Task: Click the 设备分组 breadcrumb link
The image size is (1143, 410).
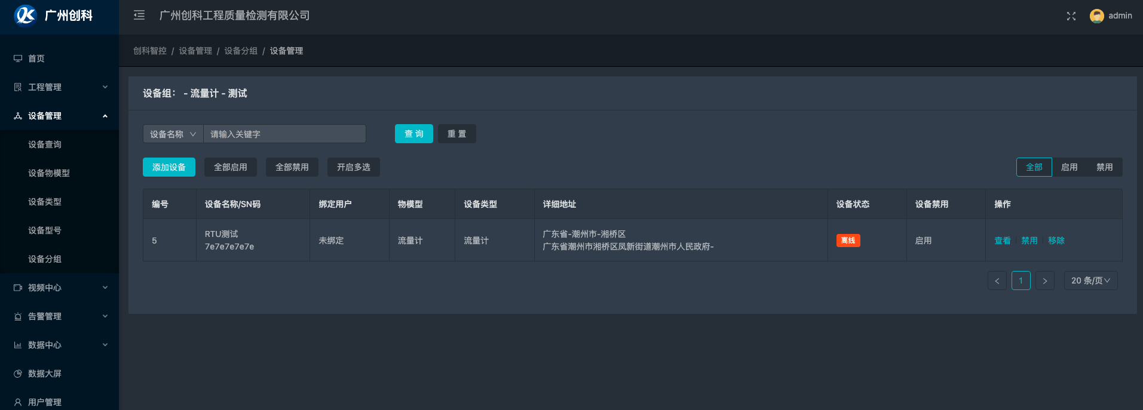Action: [x=241, y=51]
